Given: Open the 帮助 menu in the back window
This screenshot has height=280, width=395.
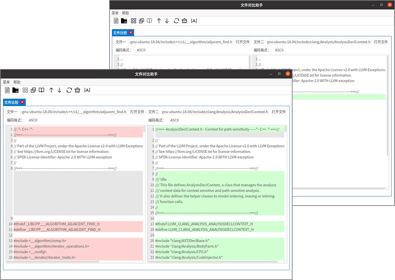Looking at the screenshot, I should pos(125,13).
